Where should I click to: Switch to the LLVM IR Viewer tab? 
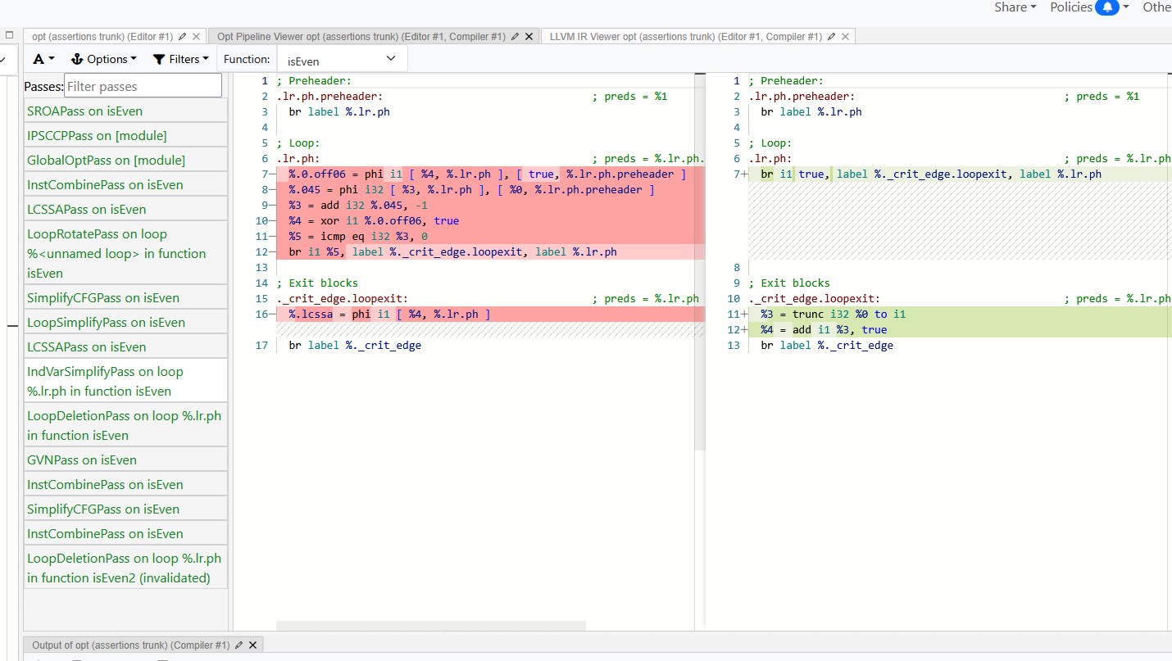coord(686,37)
